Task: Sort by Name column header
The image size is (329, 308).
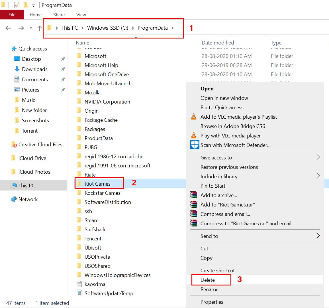Action: pyautogui.click(x=82, y=43)
